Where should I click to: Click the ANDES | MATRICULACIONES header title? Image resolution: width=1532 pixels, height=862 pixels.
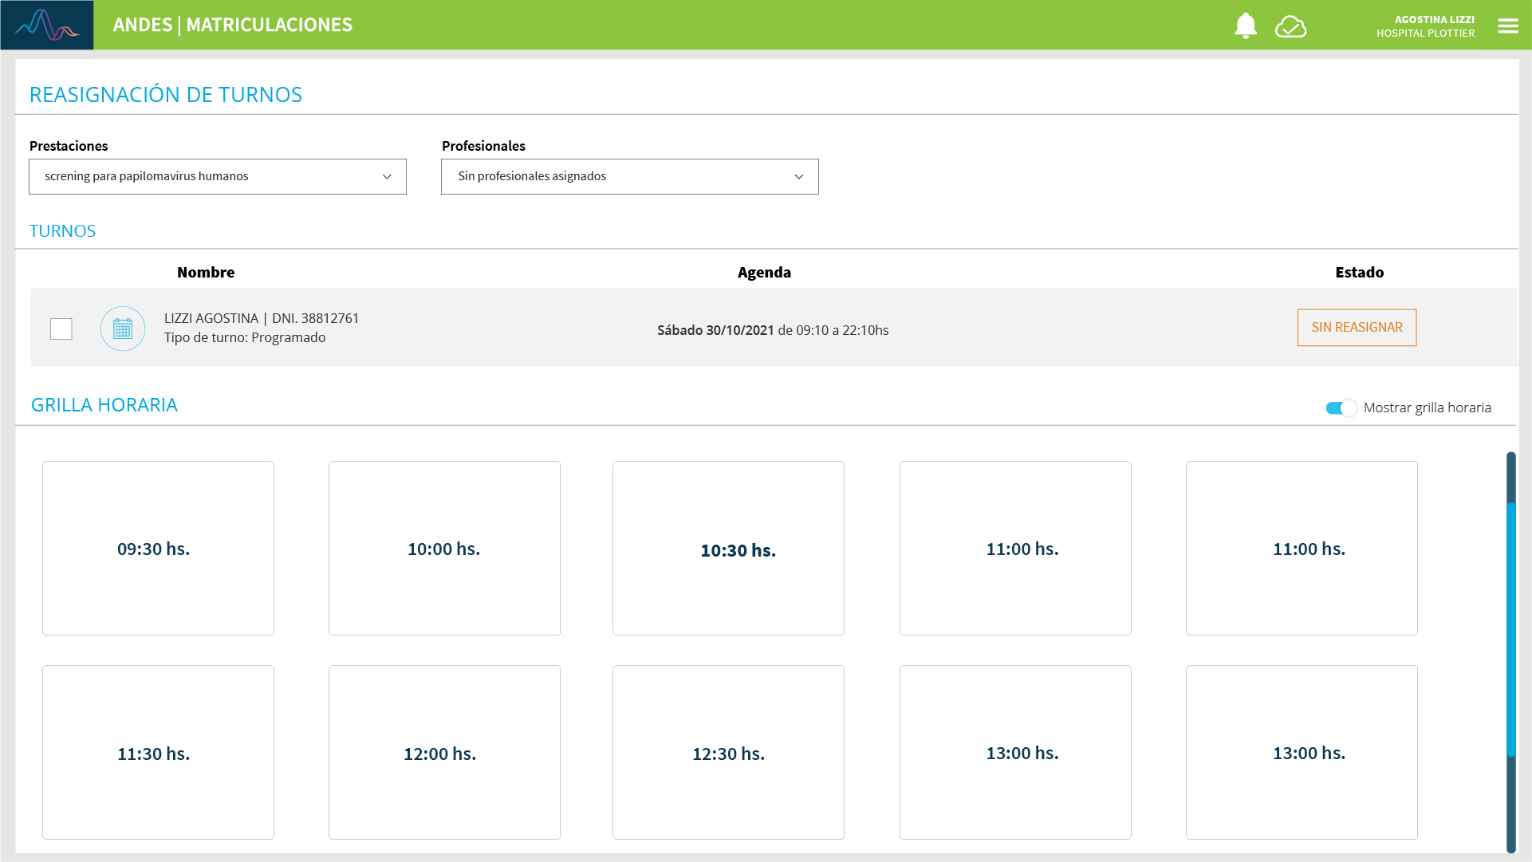pos(232,25)
